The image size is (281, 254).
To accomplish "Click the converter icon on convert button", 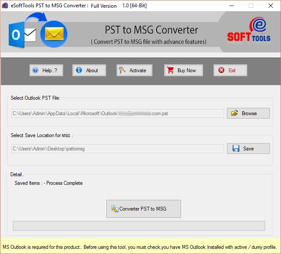I will point(115,209).
